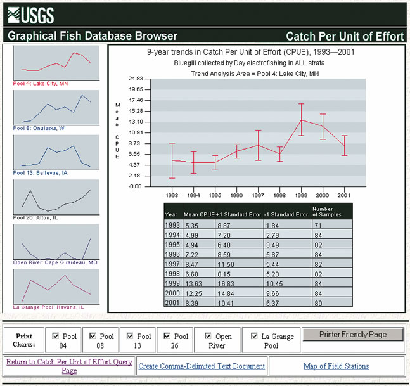410x386 pixels.
Task: Click Trend Analysis Area subtitle text
Action: click(x=255, y=74)
